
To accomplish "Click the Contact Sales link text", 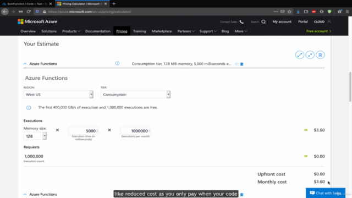I will click(229, 22).
